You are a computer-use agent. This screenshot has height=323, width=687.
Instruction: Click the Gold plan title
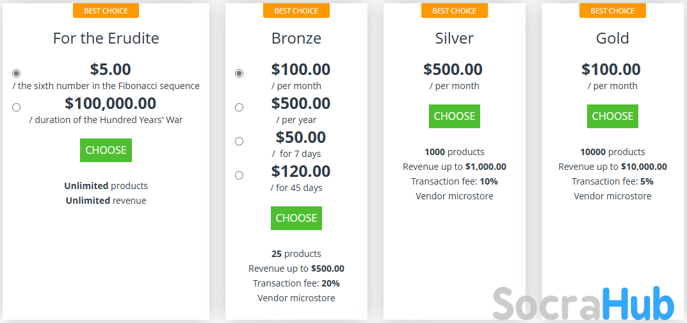[x=612, y=38]
